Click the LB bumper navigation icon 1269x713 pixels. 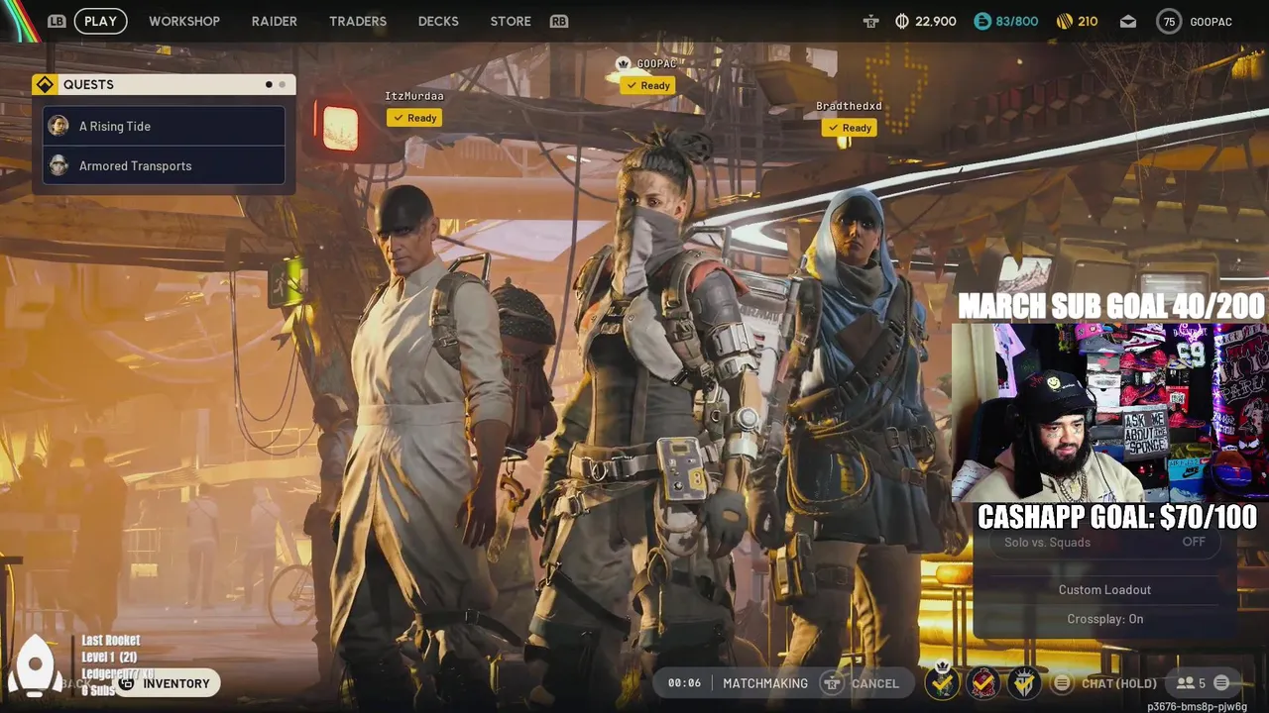tap(57, 21)
